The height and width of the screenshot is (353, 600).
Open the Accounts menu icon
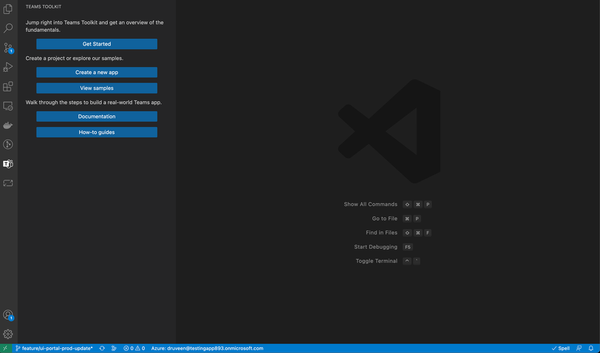click(8, 315)
